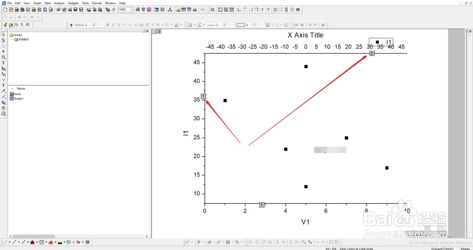The width and height of the screenshot is (473, 250).
Task: Click the graph legend box
Action: click(381, 42)
